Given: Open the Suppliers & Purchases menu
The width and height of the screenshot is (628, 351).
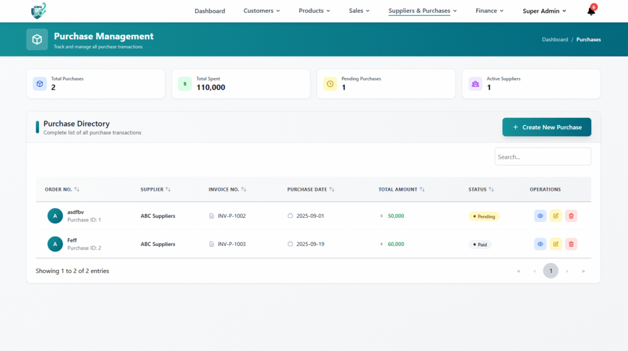Looking at the screenshot, I should coord(423,11).
